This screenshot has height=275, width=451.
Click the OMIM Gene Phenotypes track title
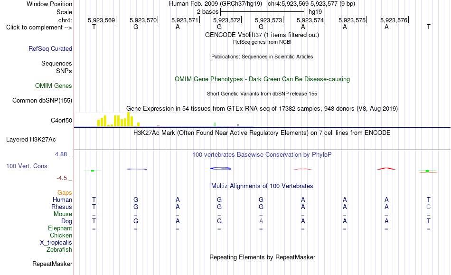click(263, 79)
